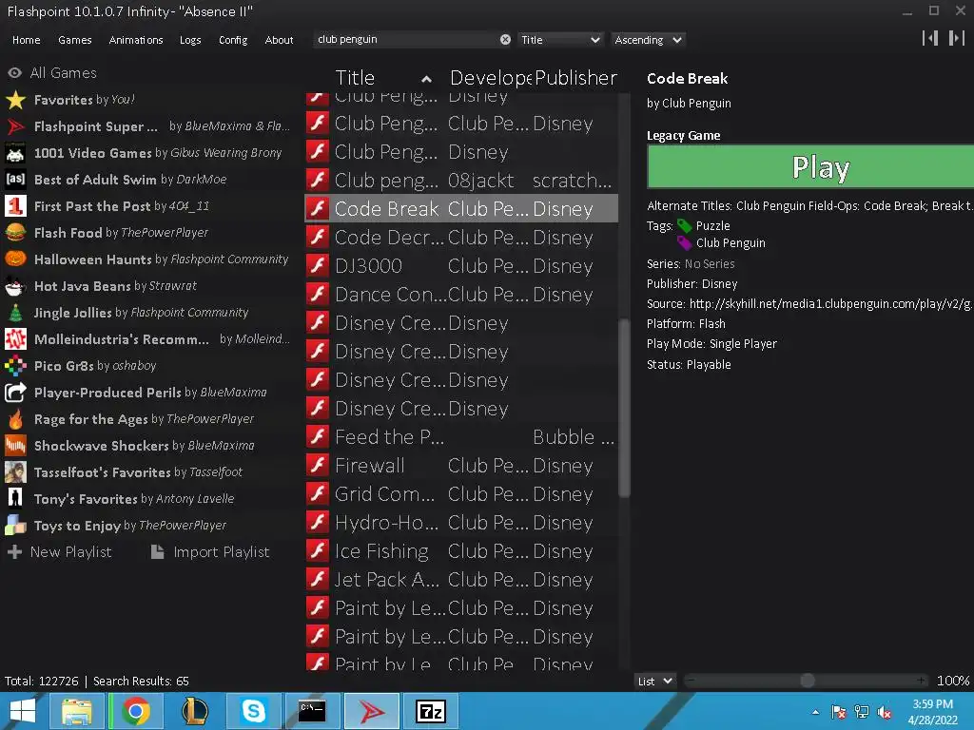This screenshot has height=730, width=974.
Task: Click the Flashpoint Super playlist red arrow icon
Action: point(15,126)
